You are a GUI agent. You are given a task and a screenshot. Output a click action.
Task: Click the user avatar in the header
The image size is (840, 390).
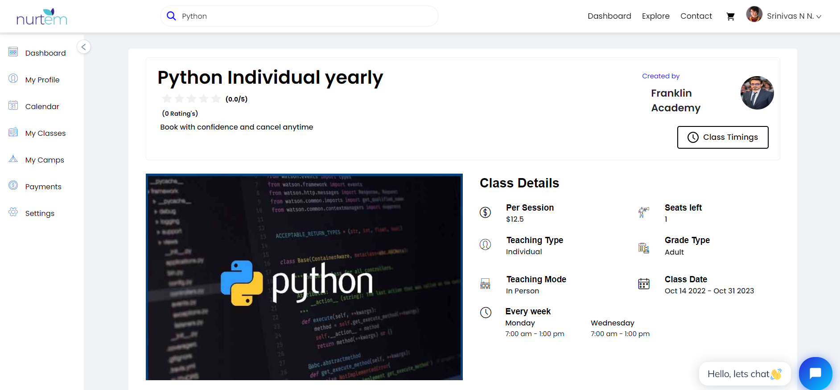tap(754, 15)
